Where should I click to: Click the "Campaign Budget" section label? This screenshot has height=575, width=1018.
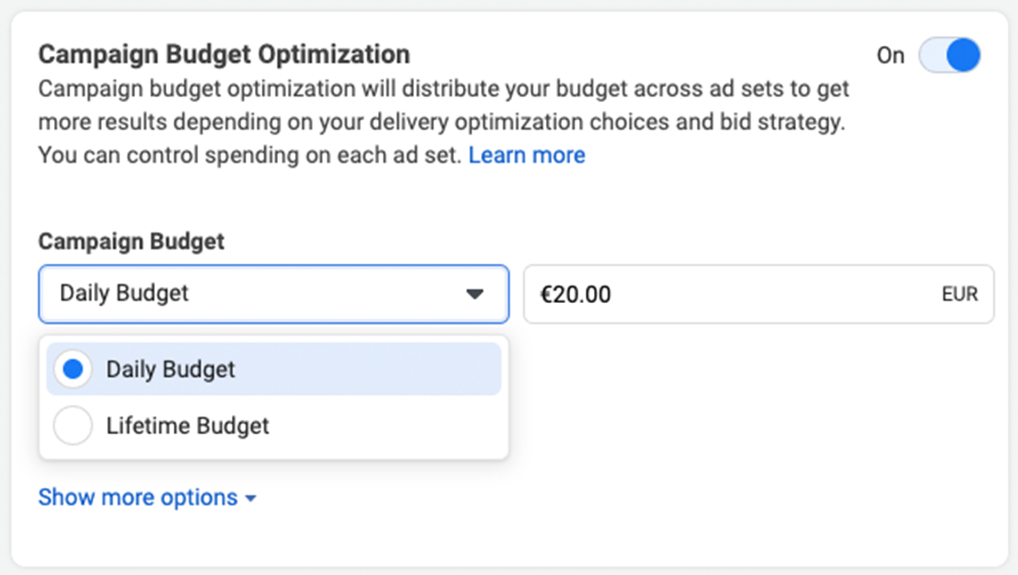click(x=131, y=241)
